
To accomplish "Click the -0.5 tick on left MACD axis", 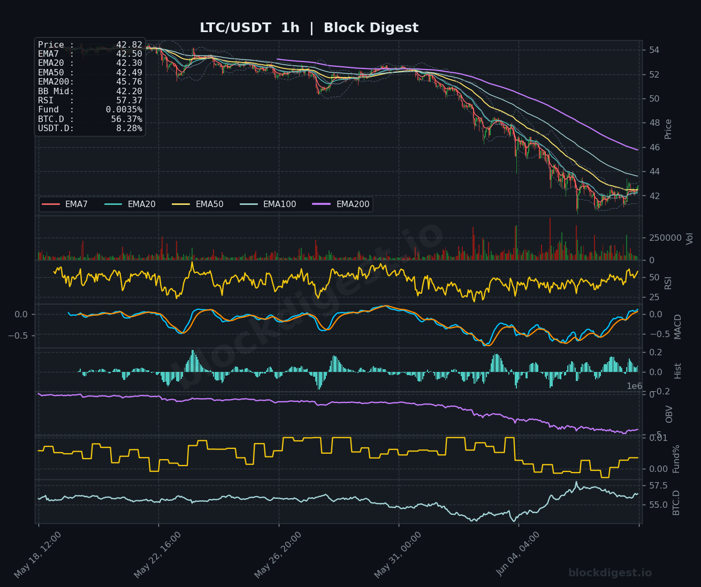I will [x=18, y=336].
